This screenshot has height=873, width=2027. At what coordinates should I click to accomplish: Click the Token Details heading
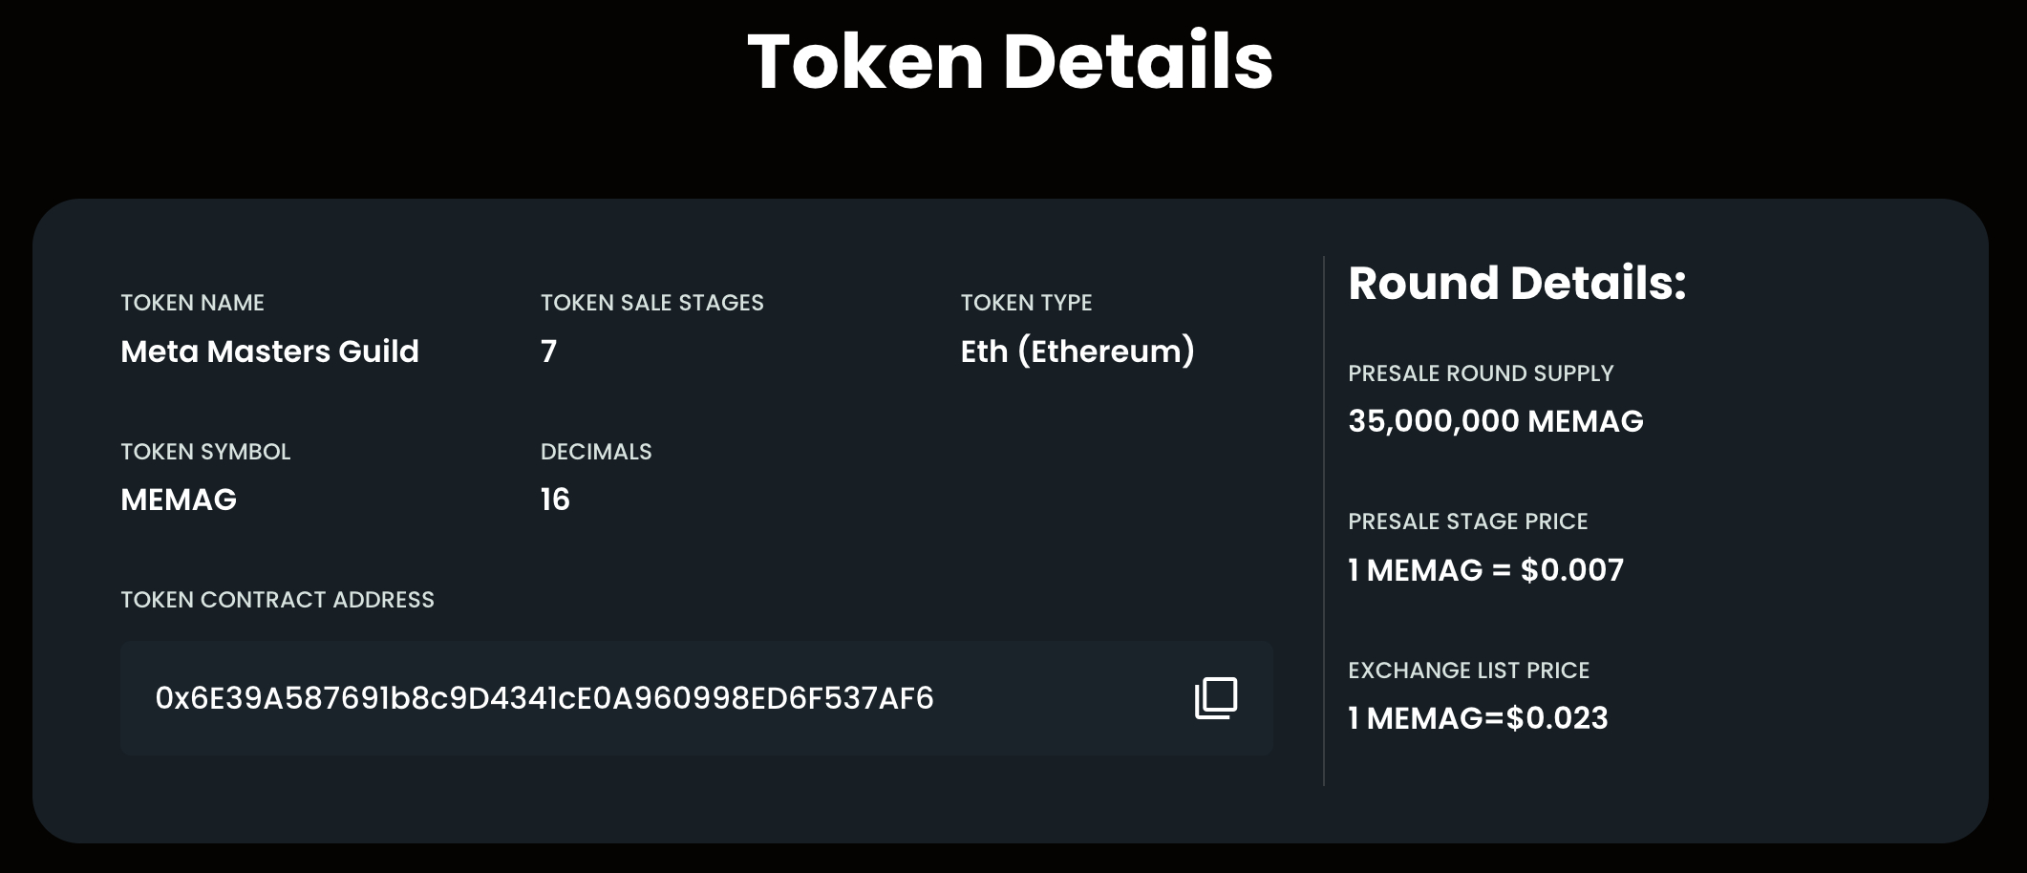(x=1011, y=61)
